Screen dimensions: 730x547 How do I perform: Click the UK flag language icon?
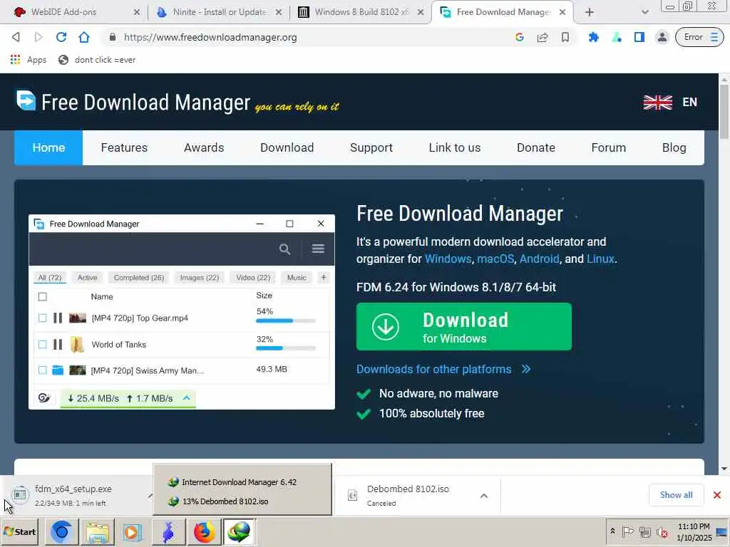(658, 103)
